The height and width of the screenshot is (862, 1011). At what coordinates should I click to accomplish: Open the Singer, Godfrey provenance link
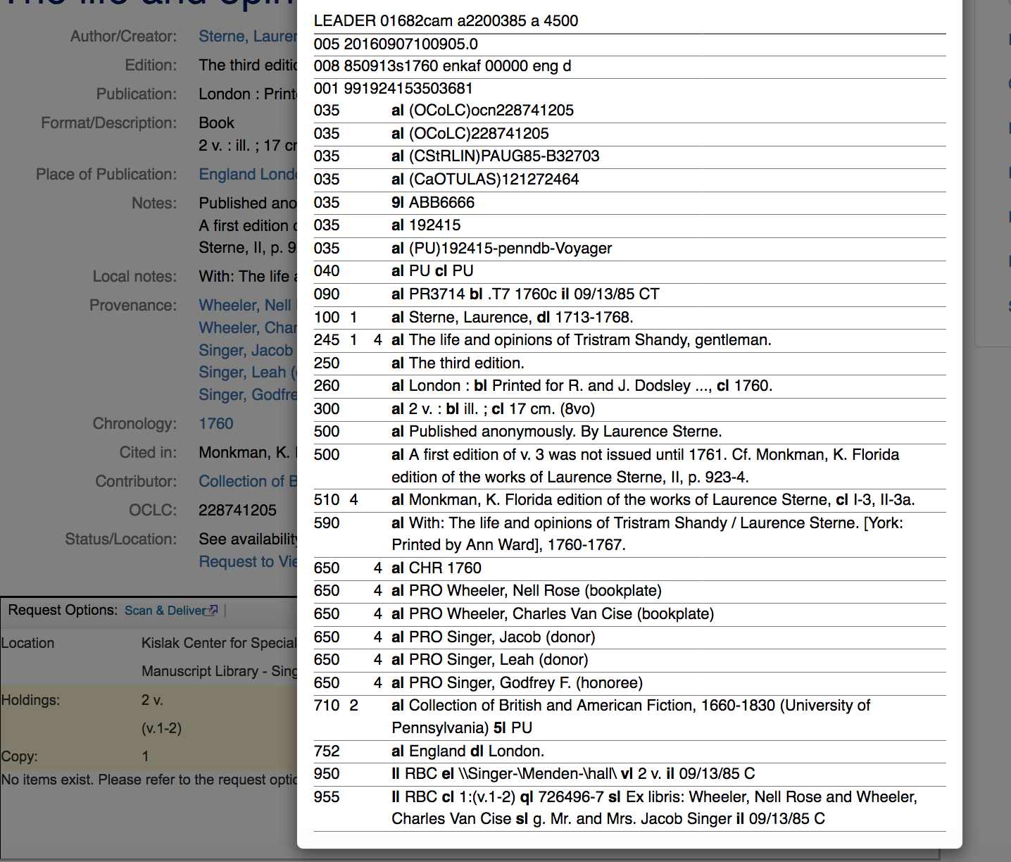[248, 395]
